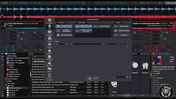Click Another You cover art in info panel
This screenshot has height=99, width=176.
157,61
